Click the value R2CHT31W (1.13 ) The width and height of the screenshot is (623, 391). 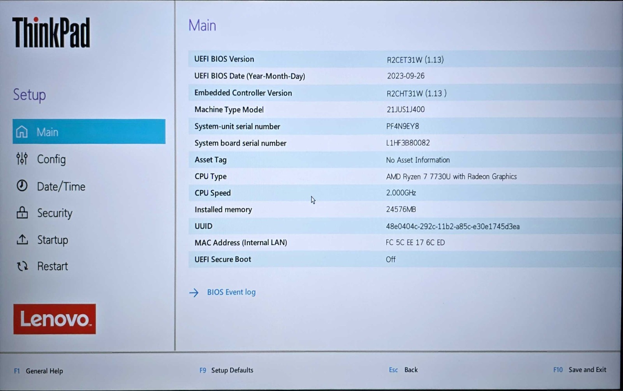(417, 93)
